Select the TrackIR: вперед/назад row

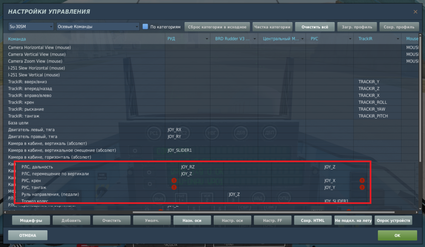coord(211,88)
